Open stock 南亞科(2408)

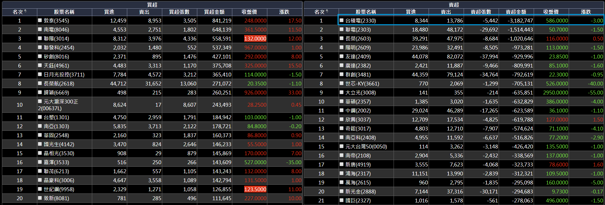(360, 138)
